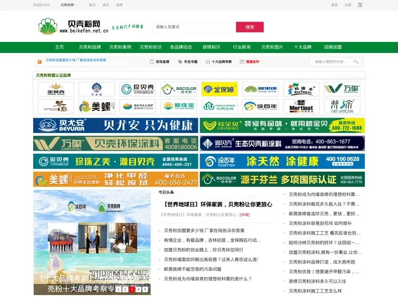Viewport: 398px width, 298px height.
Task: Open 十大品牌 navigation item
Action: pos(302,47)
